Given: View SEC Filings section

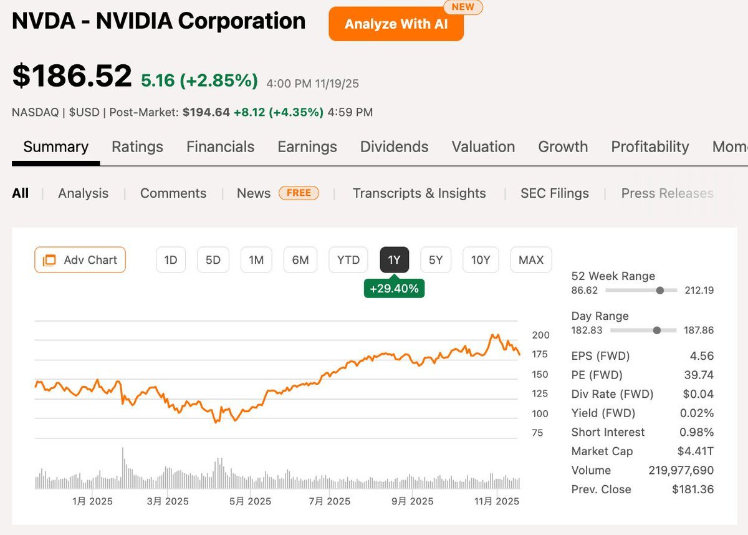Looking at the screenshot, I should click(554, 193).
